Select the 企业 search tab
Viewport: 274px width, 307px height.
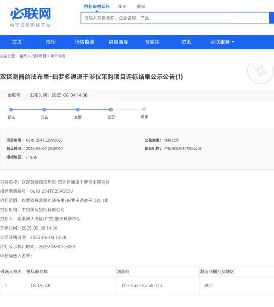pos(122,6)
